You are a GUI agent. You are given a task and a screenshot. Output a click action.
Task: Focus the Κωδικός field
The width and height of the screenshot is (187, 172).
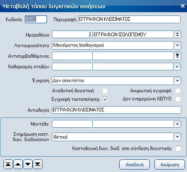click(36, 19)
